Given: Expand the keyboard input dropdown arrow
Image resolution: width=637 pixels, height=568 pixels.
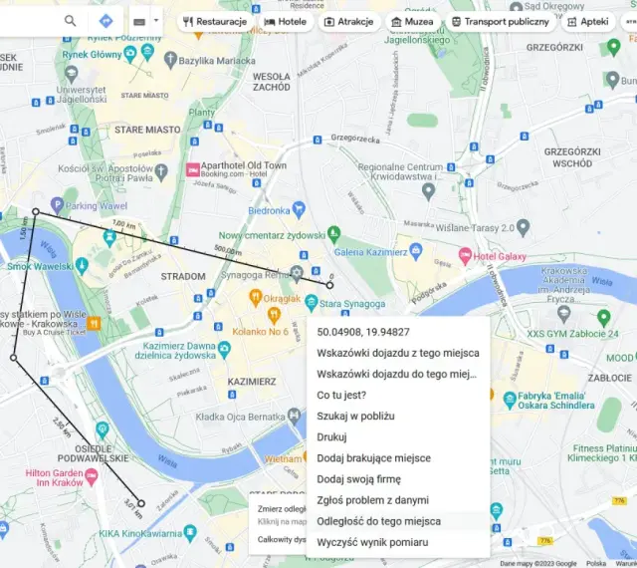Looking at the screenshot, I should tap(156, 20).
